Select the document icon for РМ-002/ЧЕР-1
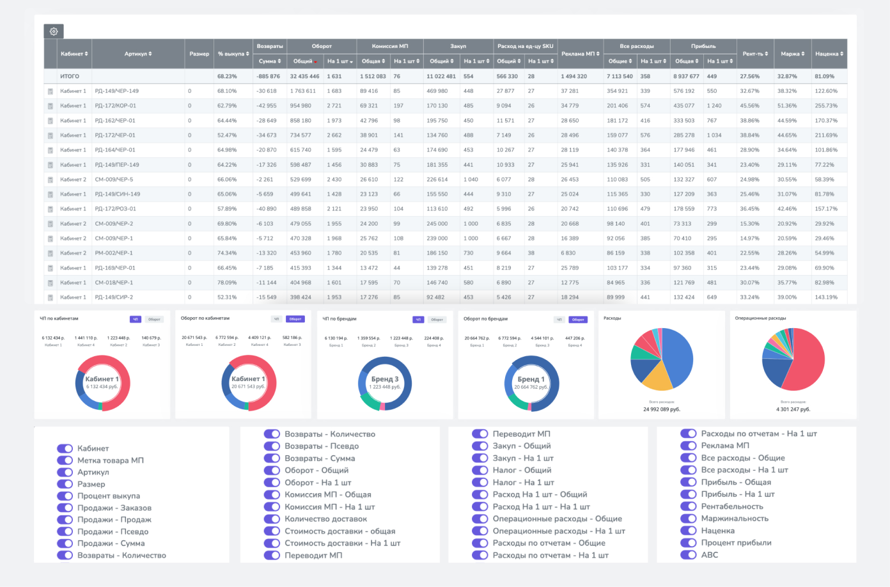 [51, 253]
